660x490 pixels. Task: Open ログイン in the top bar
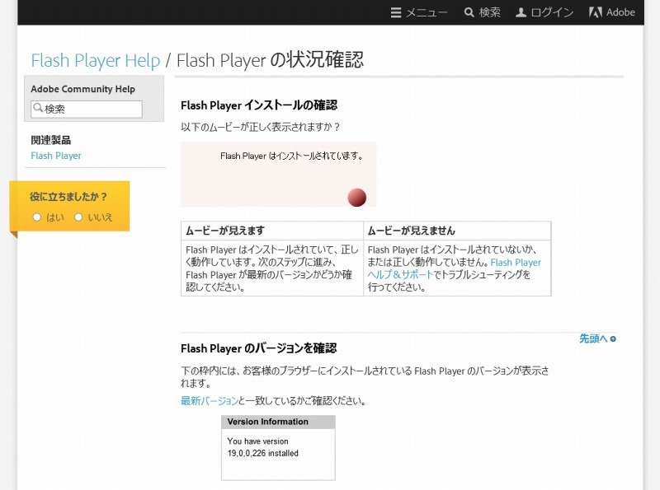pyautogui.click(x=552, y=12)
